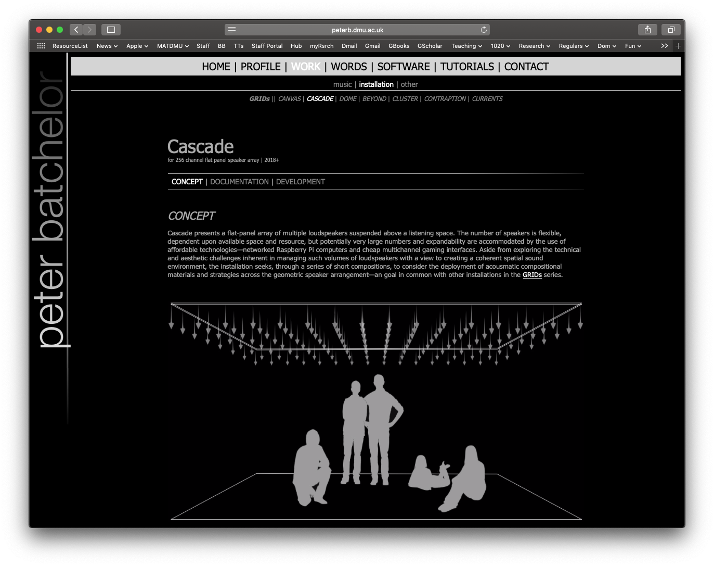Open the bookmarks grid icon
The height and width of the screenshot is (566, 714).
(x=41, y=46)
